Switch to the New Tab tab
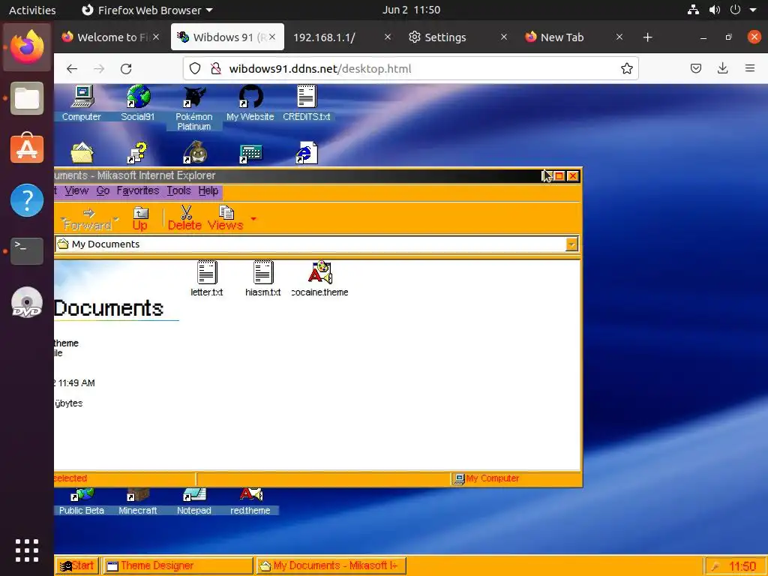The image size is (768, 576). [x=574, y=37]
